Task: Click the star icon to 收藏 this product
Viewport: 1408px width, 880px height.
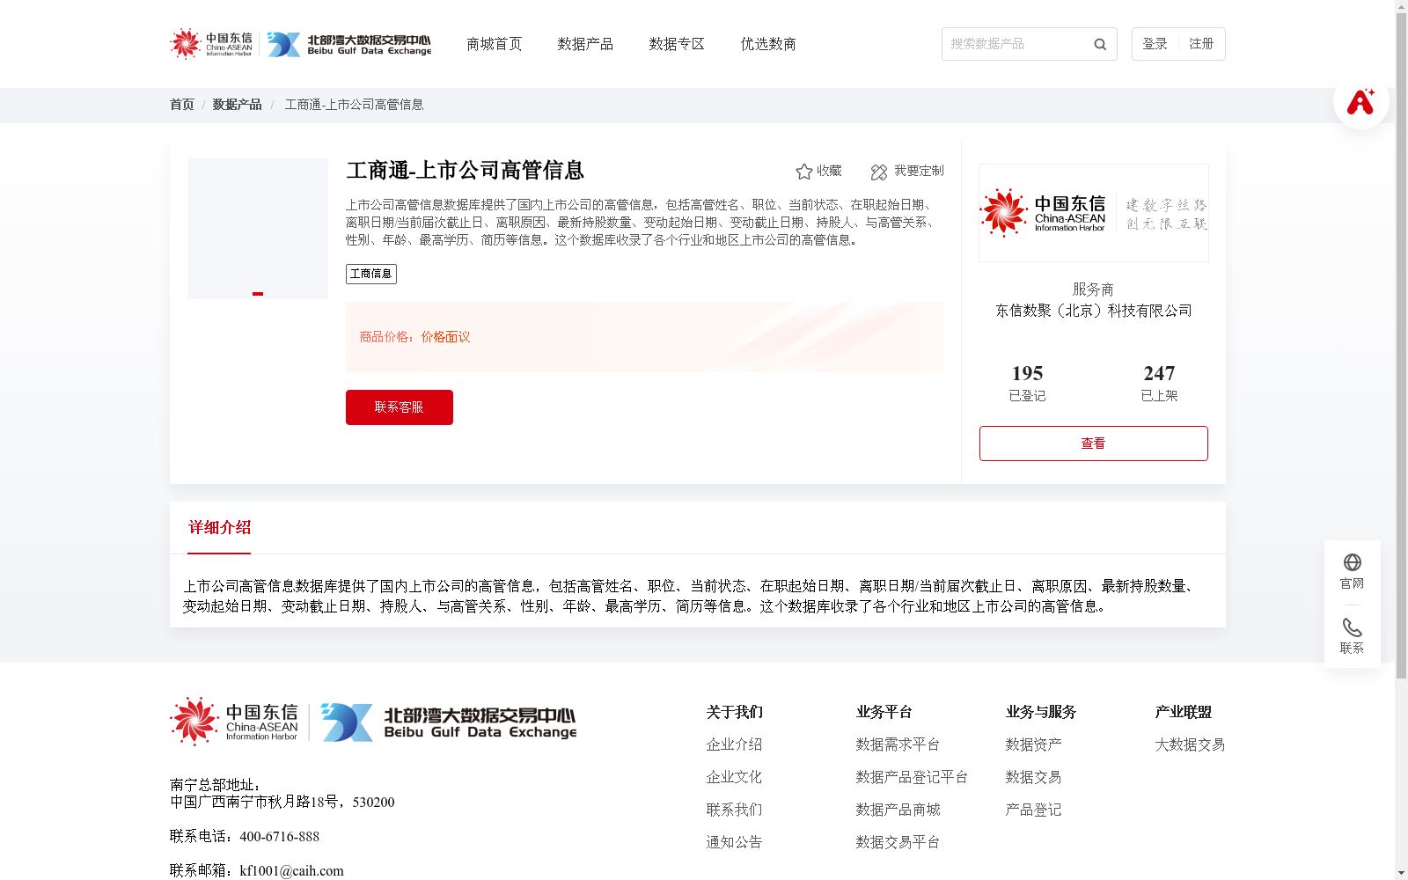Action: coord(805,172)
